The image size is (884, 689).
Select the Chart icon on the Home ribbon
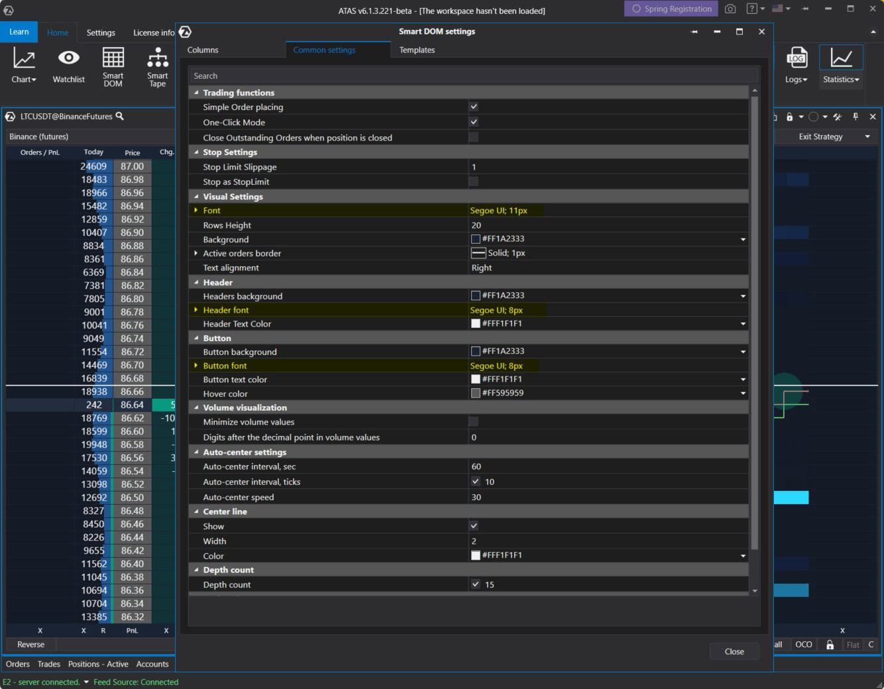pos(23,64)
